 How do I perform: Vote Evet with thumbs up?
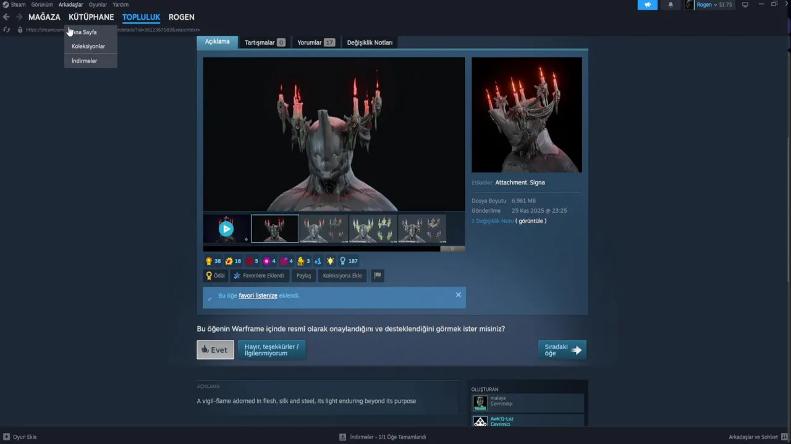(x=216, y=350)
